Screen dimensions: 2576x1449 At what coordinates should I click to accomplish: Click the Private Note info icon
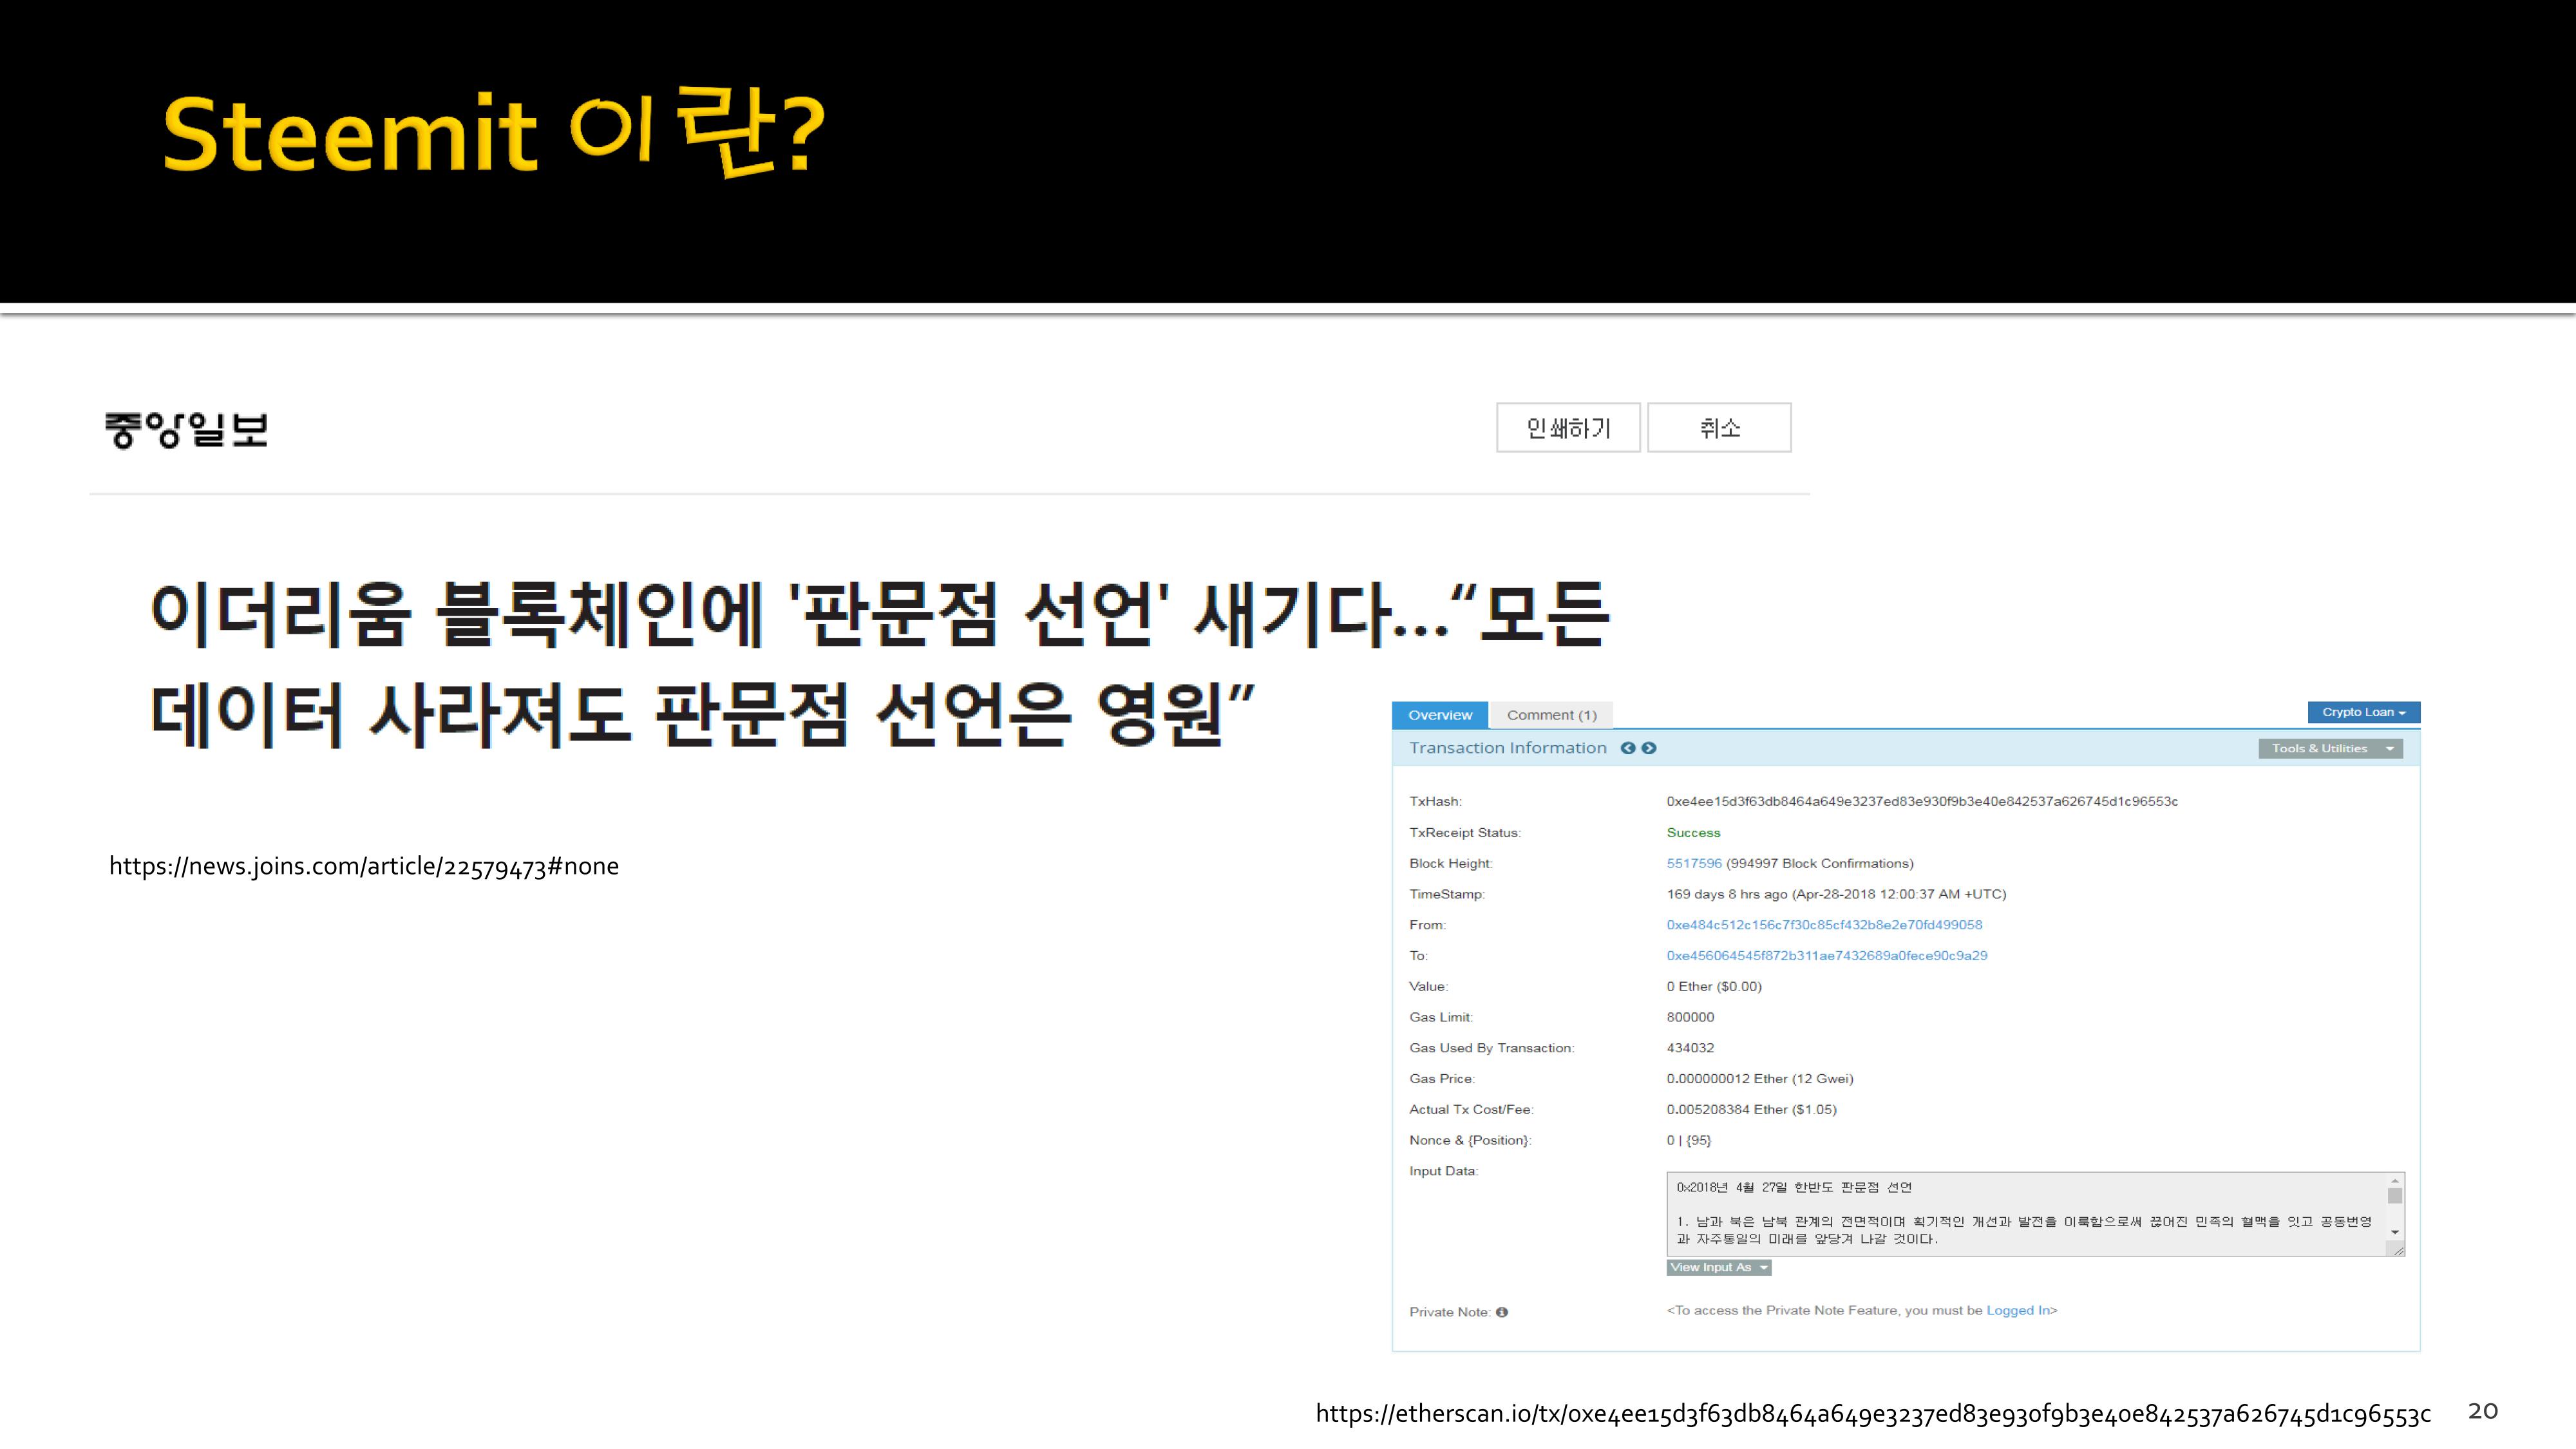point(1502,1312)
